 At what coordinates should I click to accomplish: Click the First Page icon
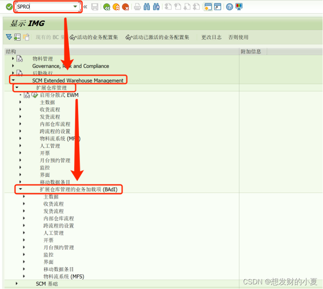point(168,7)
